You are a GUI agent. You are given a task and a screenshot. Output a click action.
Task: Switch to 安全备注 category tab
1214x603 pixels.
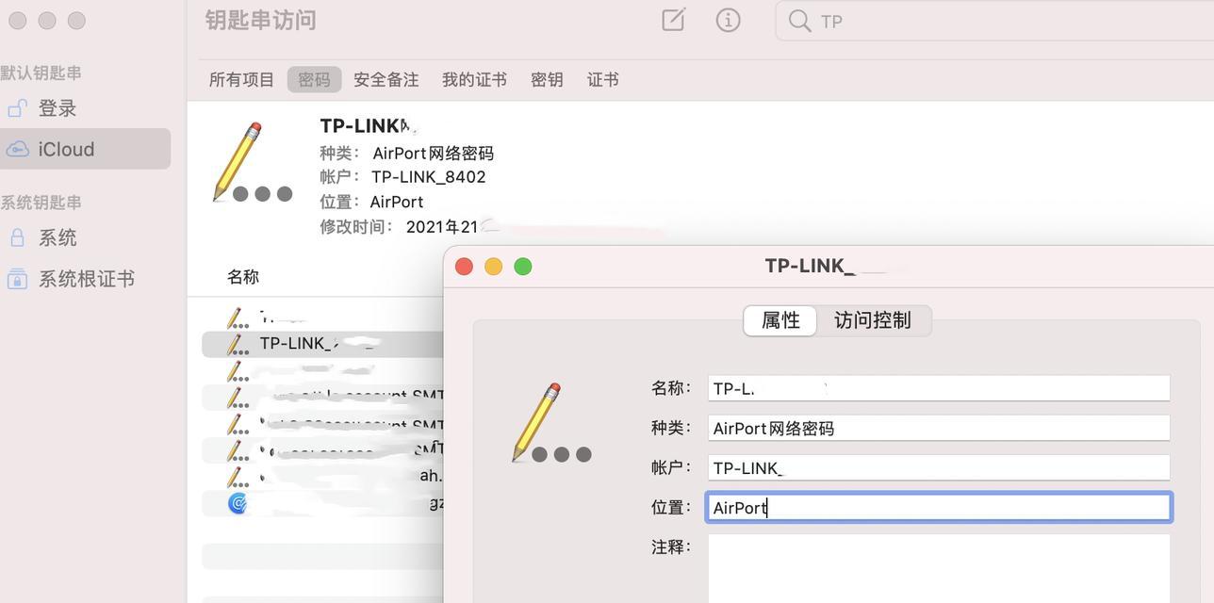tap(386, 79)
